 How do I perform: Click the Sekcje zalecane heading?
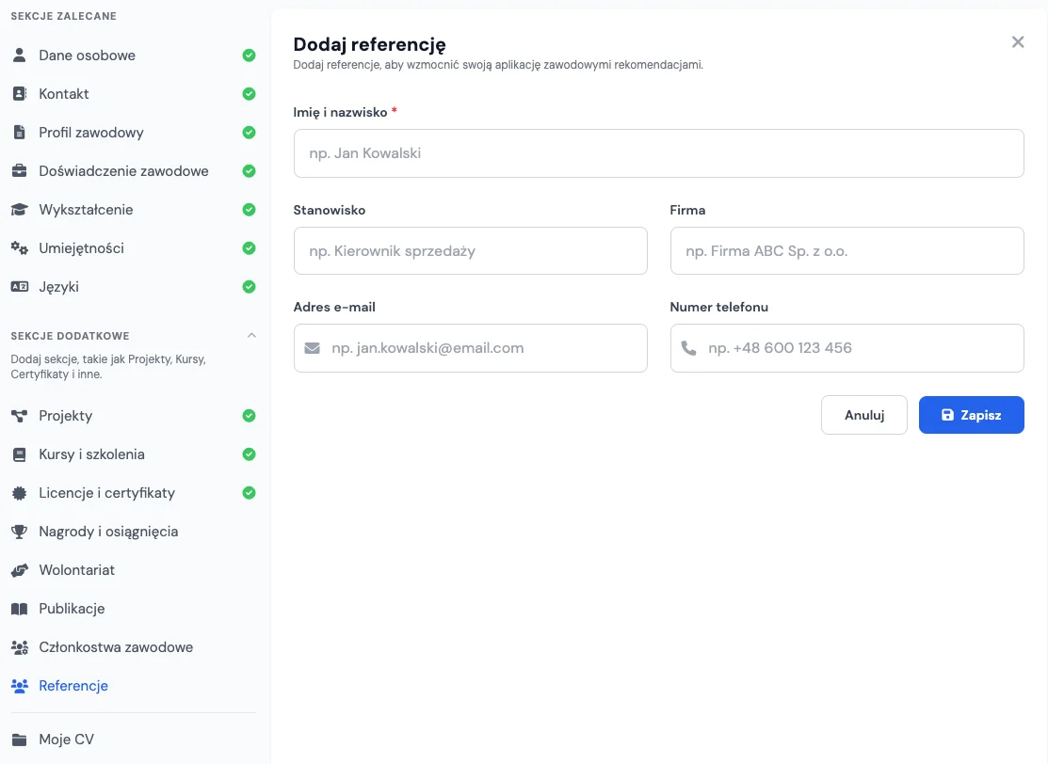point(63,16)
